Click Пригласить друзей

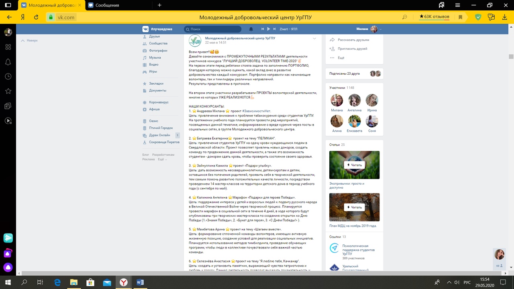(x=352, y=49)
